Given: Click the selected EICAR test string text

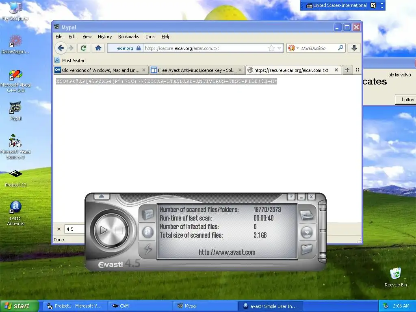Looking at the screenshot, I should tap(166, 81).
